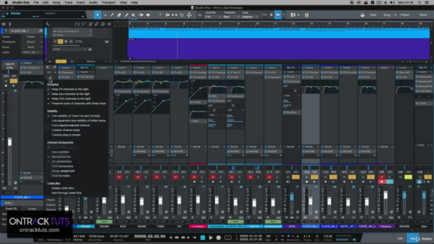Close the console options panel with X
Screen dimensions: 434x244
[x=47, y=67]
